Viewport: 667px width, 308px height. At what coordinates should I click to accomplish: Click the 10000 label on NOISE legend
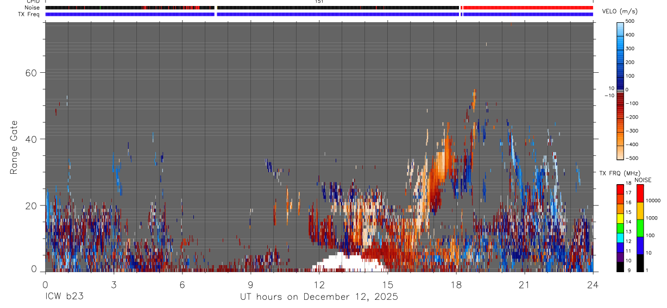click(x=653, y=200)
